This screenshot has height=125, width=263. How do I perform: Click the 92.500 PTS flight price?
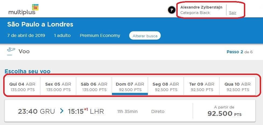[x=224, y=114]
